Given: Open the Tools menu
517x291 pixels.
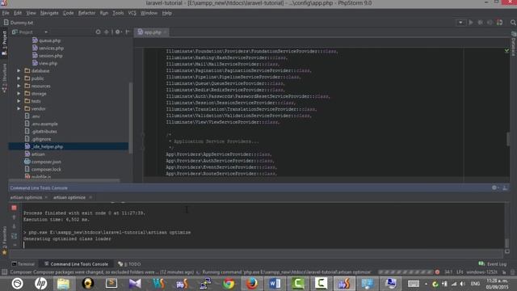Looking at the screenshot, I should [x=118, y=13].
